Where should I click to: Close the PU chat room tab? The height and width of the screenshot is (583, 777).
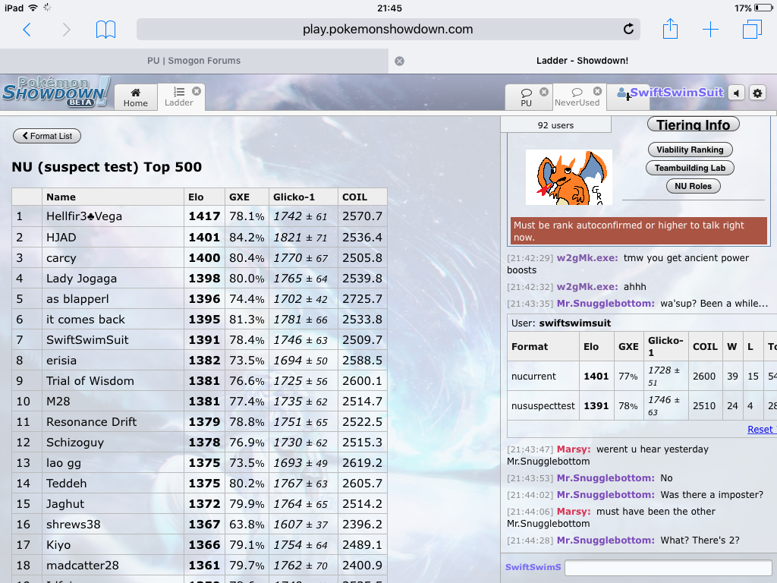pos(544,92)
